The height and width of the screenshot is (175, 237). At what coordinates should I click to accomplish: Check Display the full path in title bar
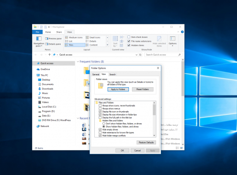pos(100,117)
